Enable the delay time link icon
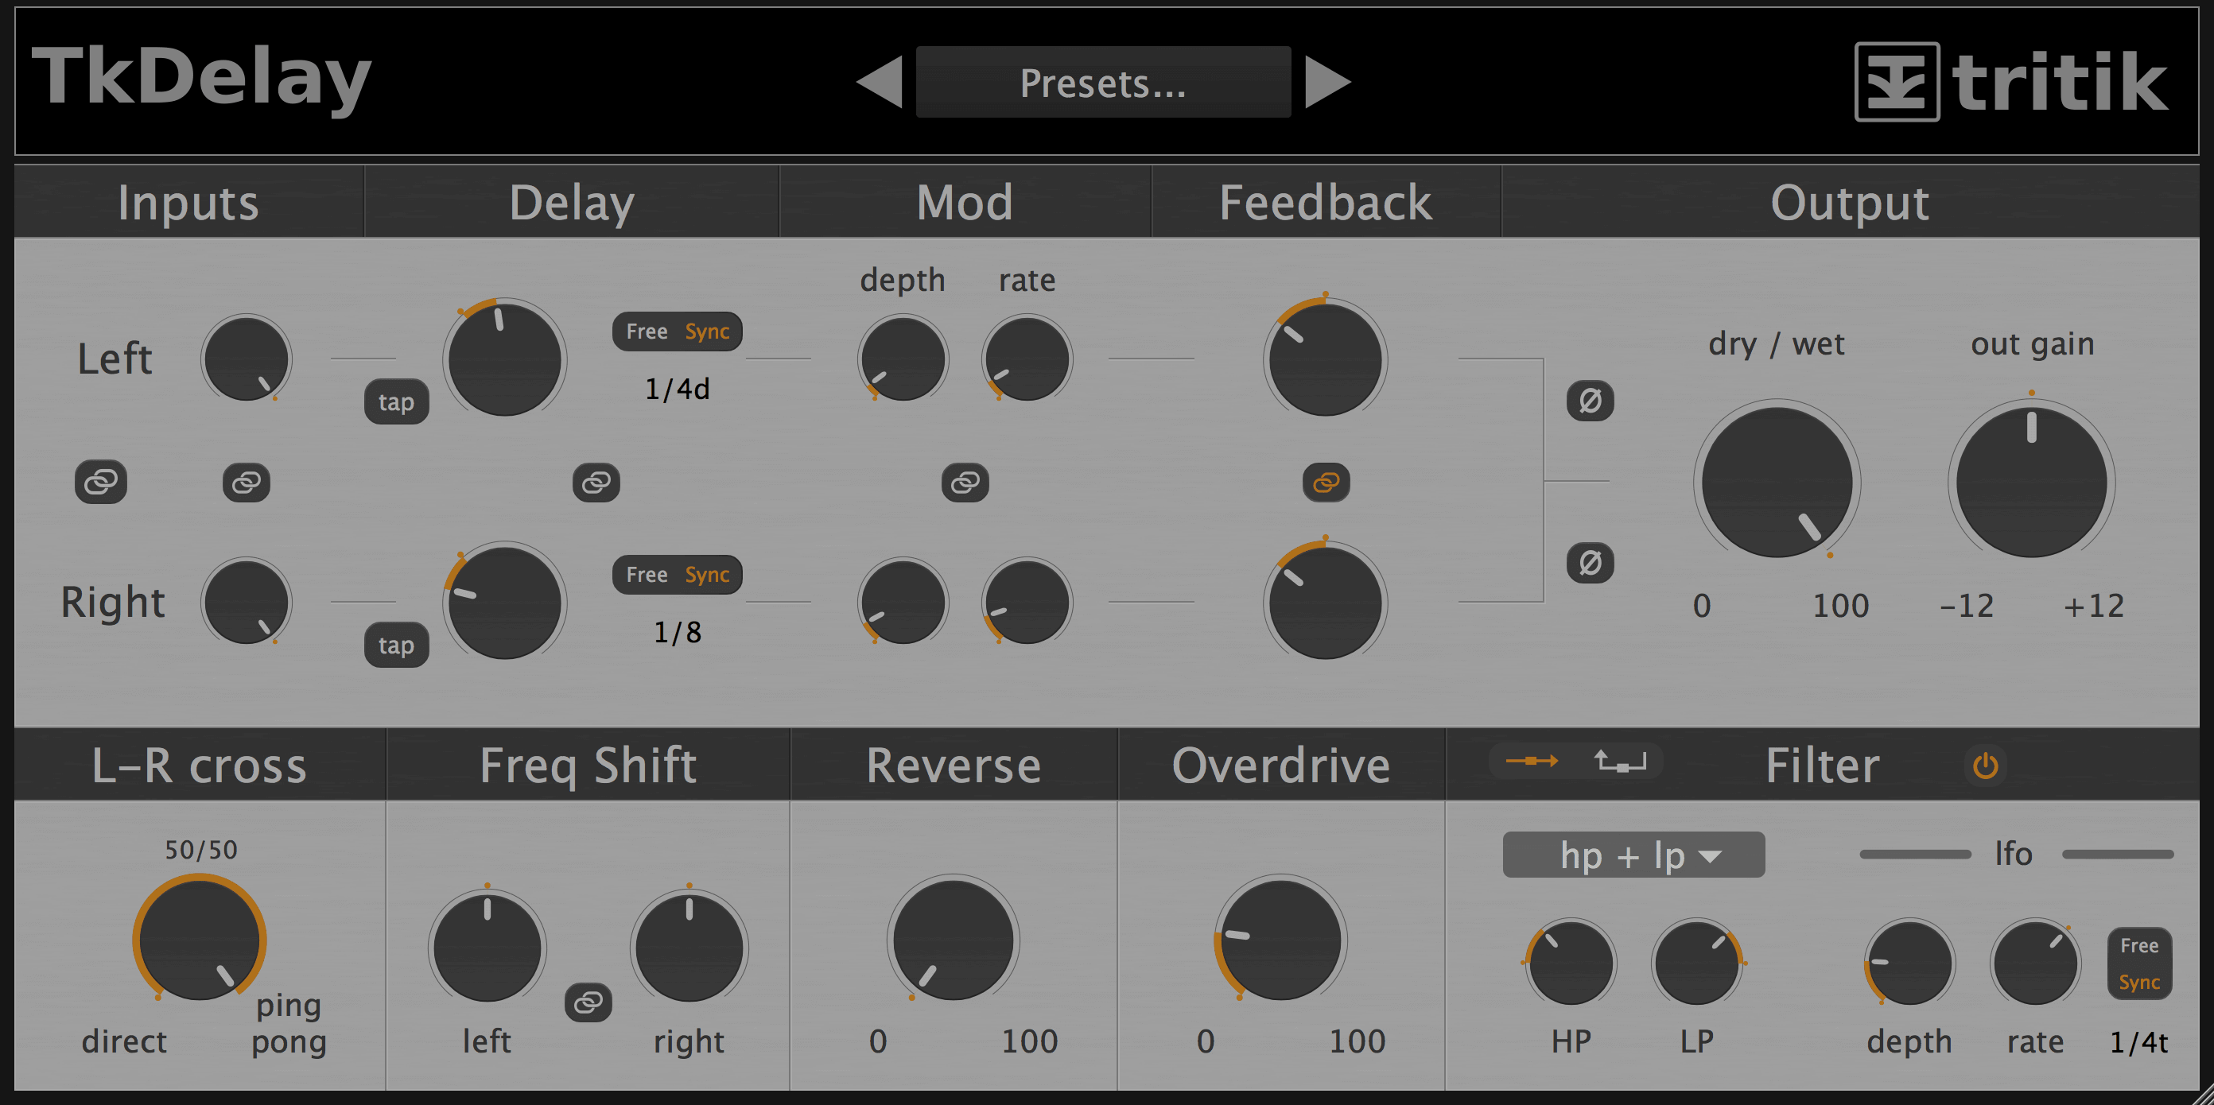Image resolution: width=2214 pixels, height=1105 pixels. pyautogui.click(x=596, y=482)
